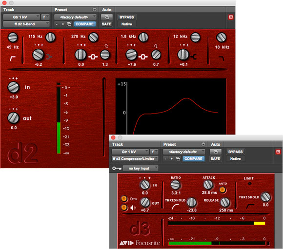Screen dimensions: 283x249
Task: Toggle the 1.8 kHz band peak filter icon
Action: [x=143, y=57]
